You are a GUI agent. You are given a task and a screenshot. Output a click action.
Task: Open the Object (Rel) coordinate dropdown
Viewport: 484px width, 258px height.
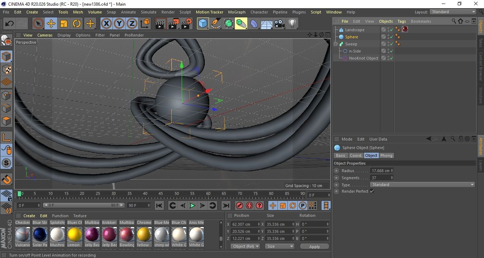[x=245, y=246]
